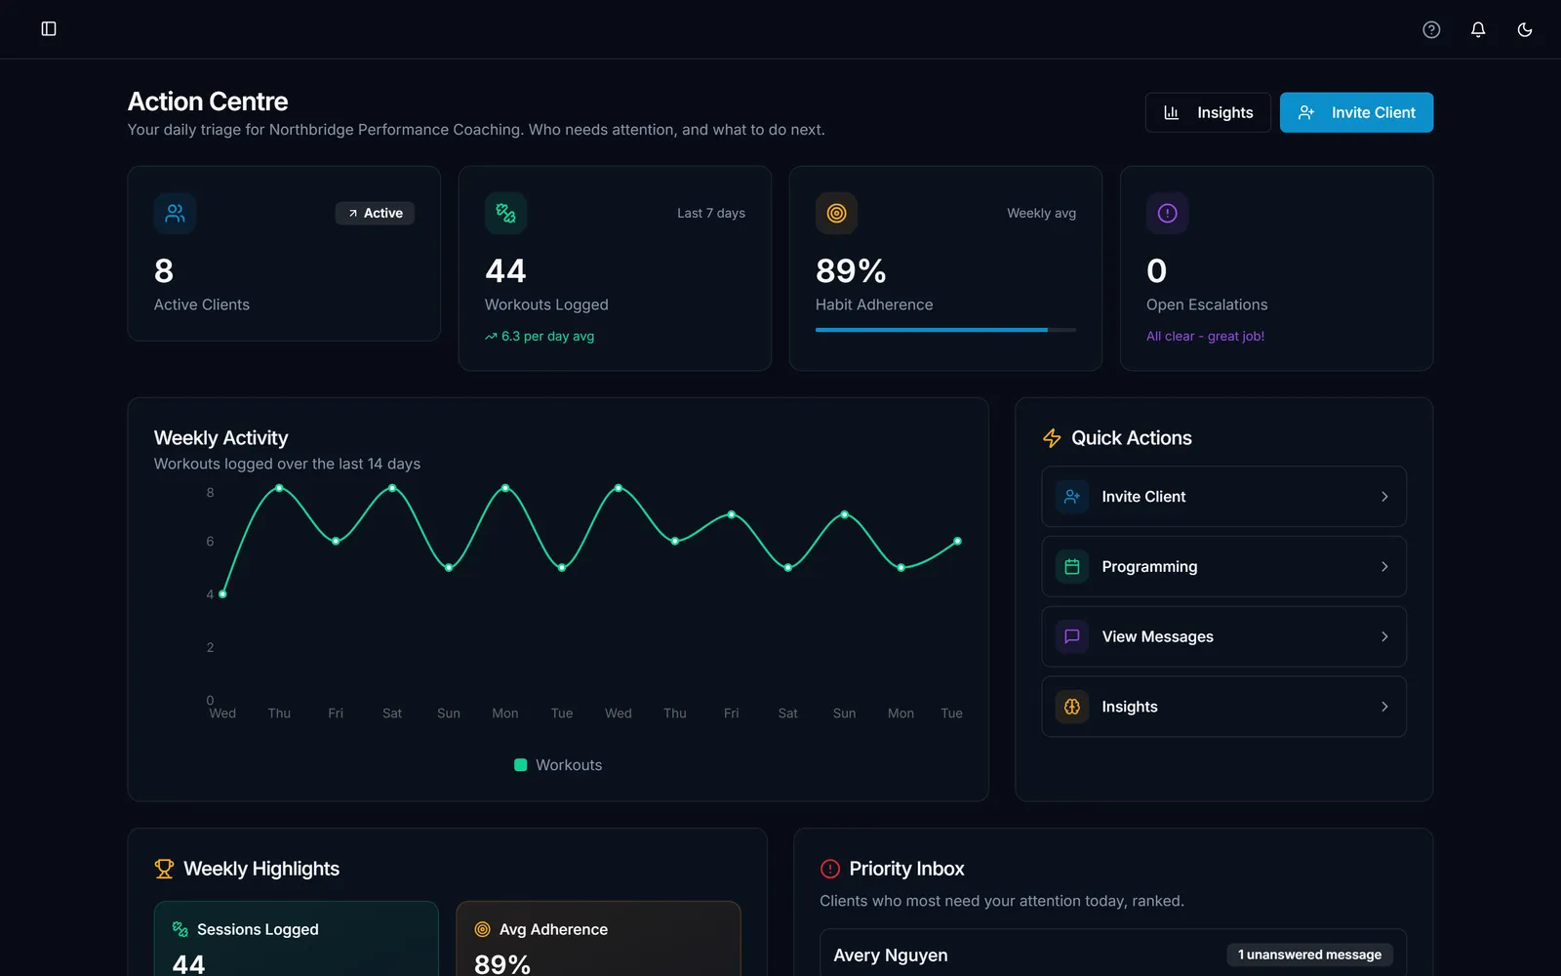Open Avery Nguyen inbox entry
This screenshot has width=1561, height=976.
tap(1113, 955)
